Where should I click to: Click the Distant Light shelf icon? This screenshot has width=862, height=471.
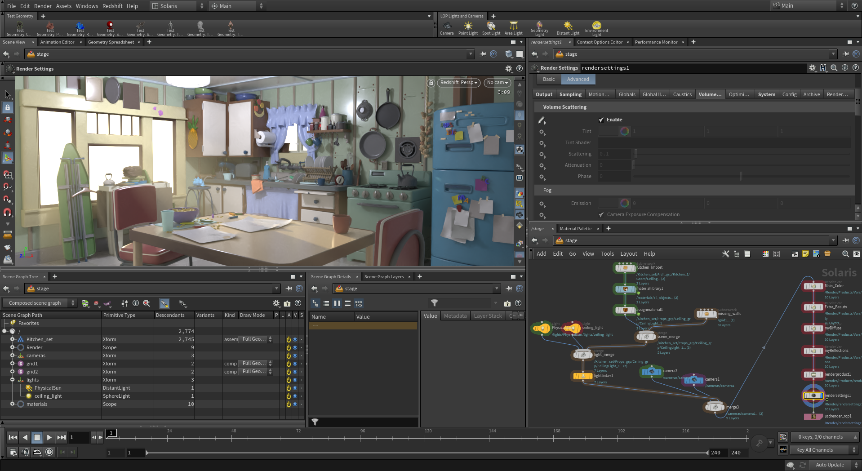[x=568, y=28]
